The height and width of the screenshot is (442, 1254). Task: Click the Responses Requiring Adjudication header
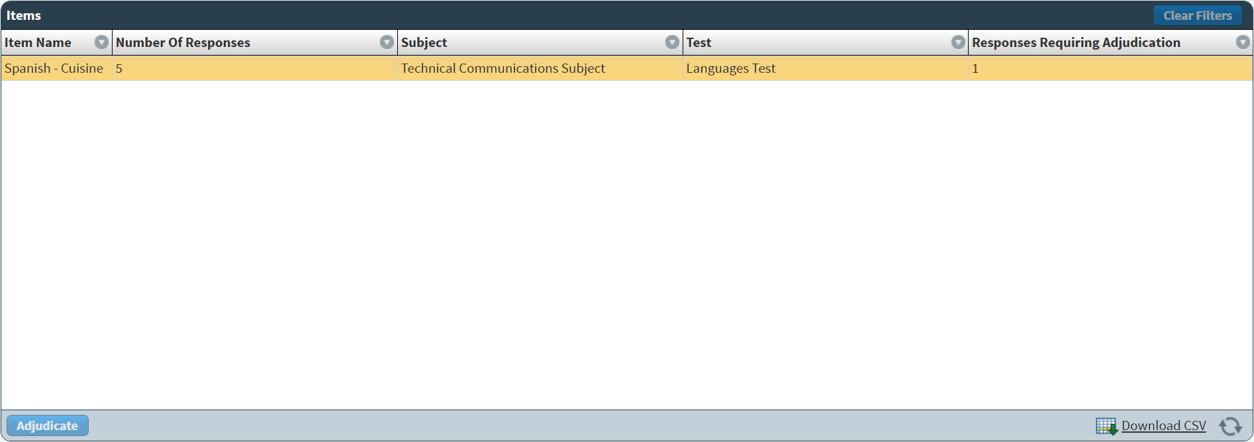coord(1076,42)
